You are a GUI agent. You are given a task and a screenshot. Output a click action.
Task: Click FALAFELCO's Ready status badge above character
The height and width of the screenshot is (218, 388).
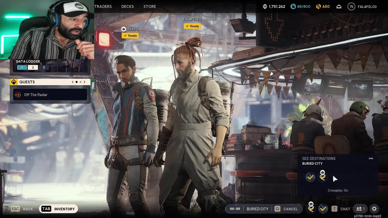coord(192,26)
